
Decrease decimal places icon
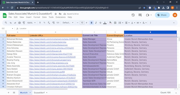(49, 23)
